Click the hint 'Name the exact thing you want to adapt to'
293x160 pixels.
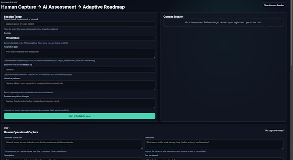[x=31, y=29]
